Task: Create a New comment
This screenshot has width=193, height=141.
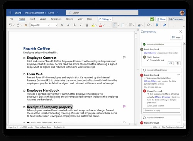Action: pos(176,37)
